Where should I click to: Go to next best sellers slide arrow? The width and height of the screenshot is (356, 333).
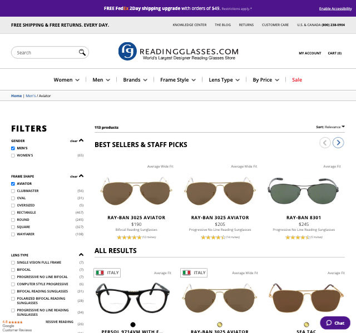point(338,143)
